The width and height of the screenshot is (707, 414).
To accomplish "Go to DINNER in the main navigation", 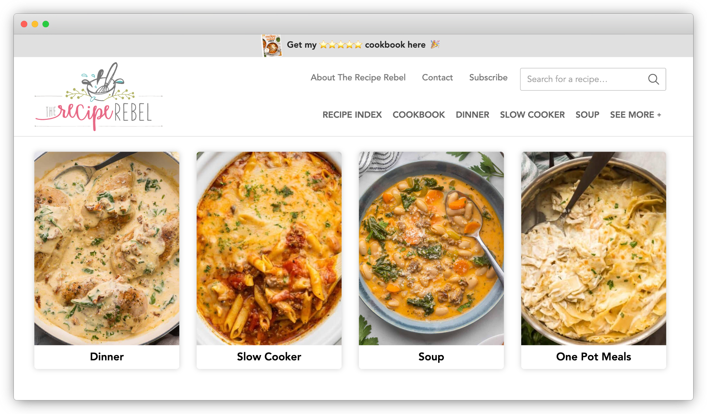I will [x=472, y=115].
